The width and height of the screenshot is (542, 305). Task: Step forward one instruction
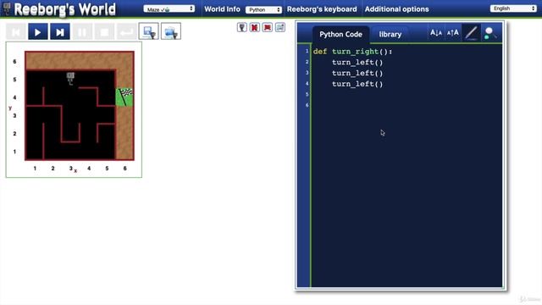[x=60, y=32]
